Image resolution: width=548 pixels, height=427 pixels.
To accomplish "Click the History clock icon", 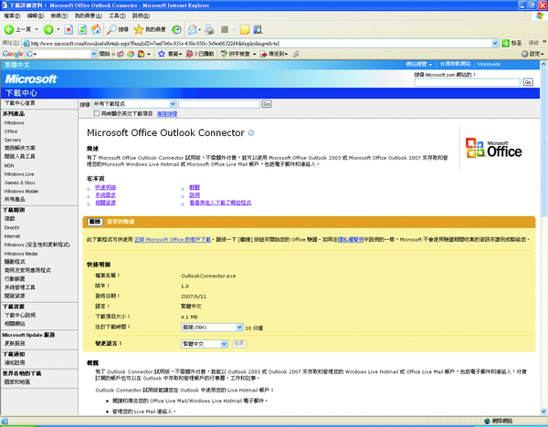I will tap(176, 30).
